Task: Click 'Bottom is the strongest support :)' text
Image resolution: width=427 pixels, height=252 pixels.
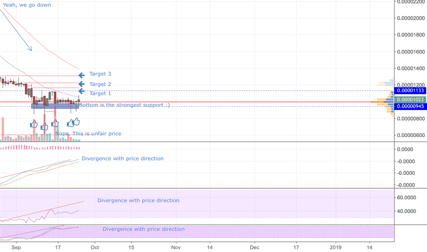Action: [125, 105]
